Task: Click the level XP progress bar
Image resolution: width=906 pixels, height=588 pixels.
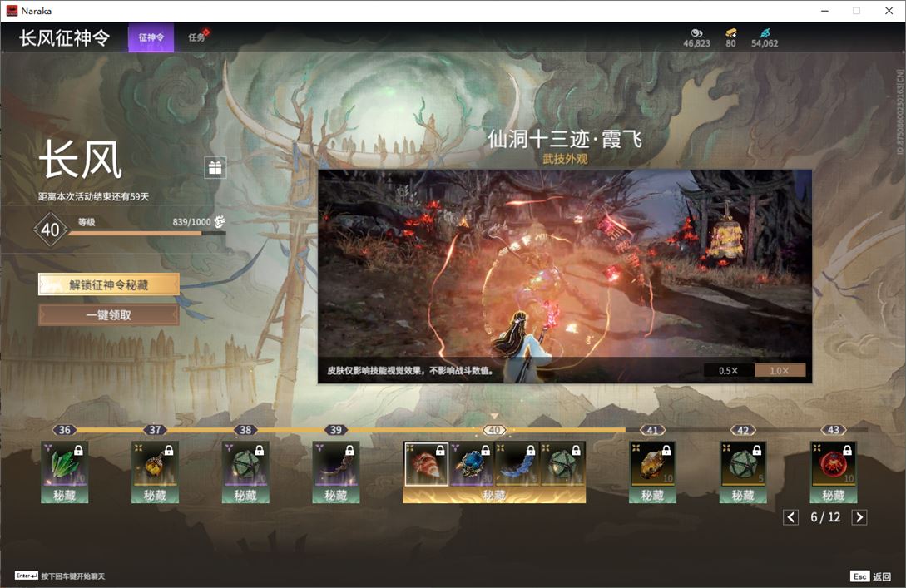Action: point(146,234)
